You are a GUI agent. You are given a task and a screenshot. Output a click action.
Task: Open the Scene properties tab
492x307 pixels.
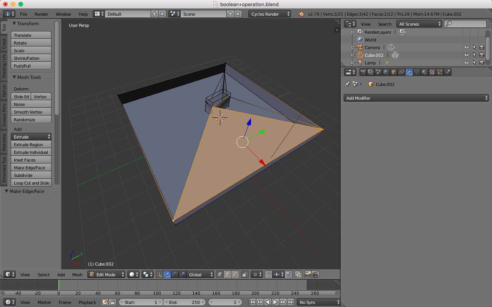pos(378,72)
